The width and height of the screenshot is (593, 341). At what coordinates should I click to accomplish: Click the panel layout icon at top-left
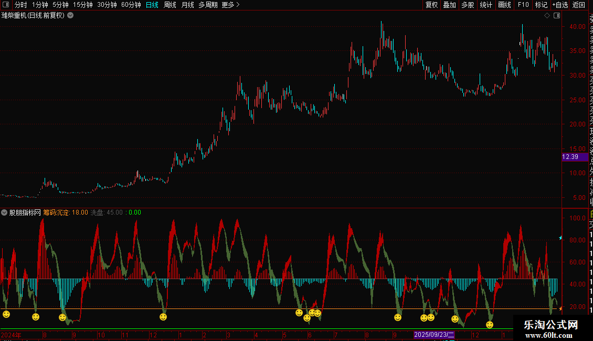coord(6,5)
